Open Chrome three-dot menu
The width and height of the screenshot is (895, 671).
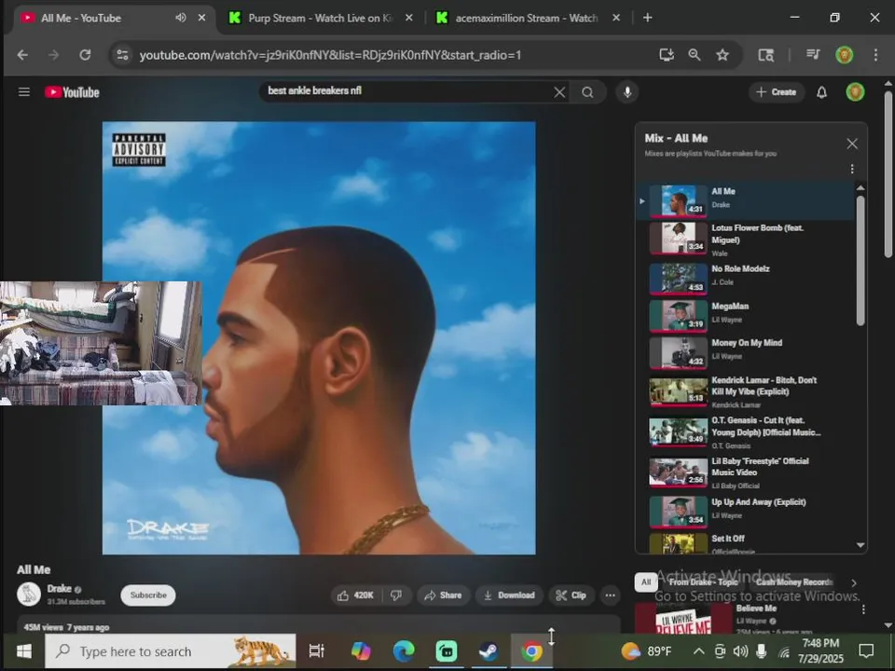875,55
